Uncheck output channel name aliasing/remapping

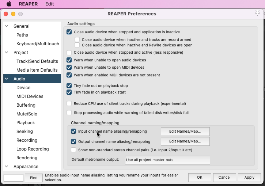(73, 141)
